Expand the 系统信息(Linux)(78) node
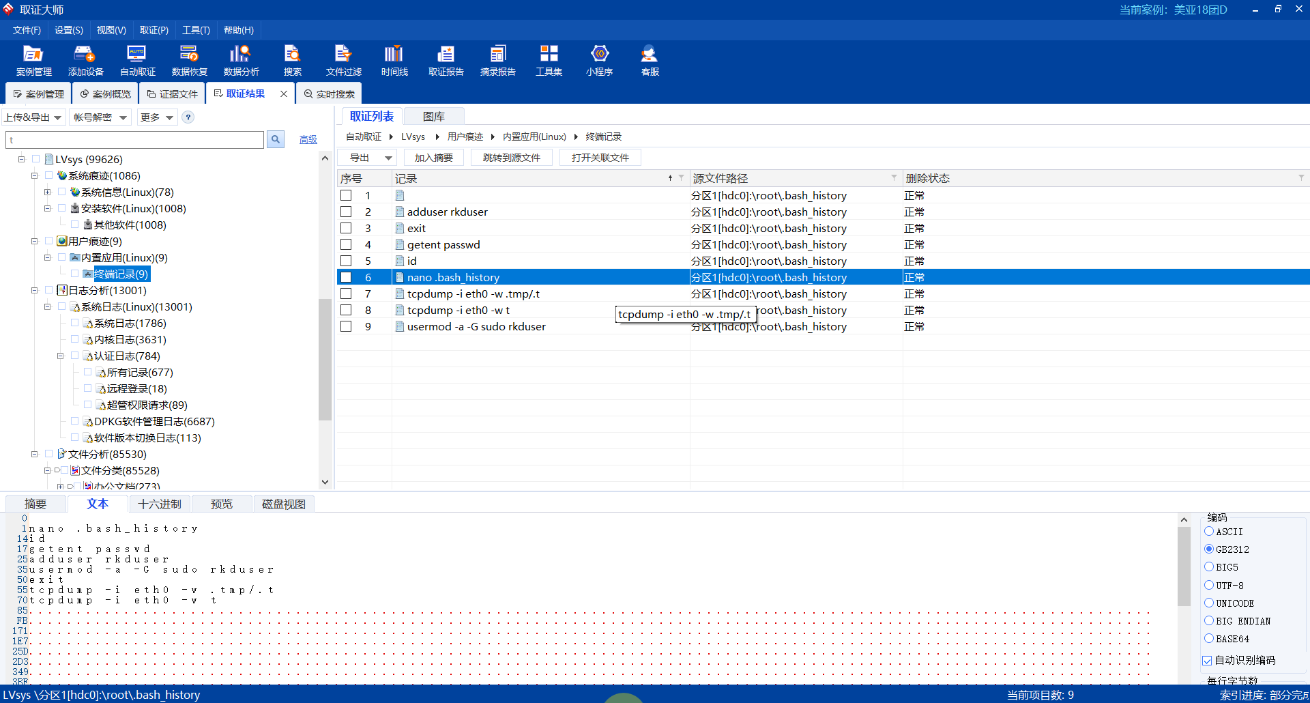Viewport: 1310px width, 703px height. 48,192
